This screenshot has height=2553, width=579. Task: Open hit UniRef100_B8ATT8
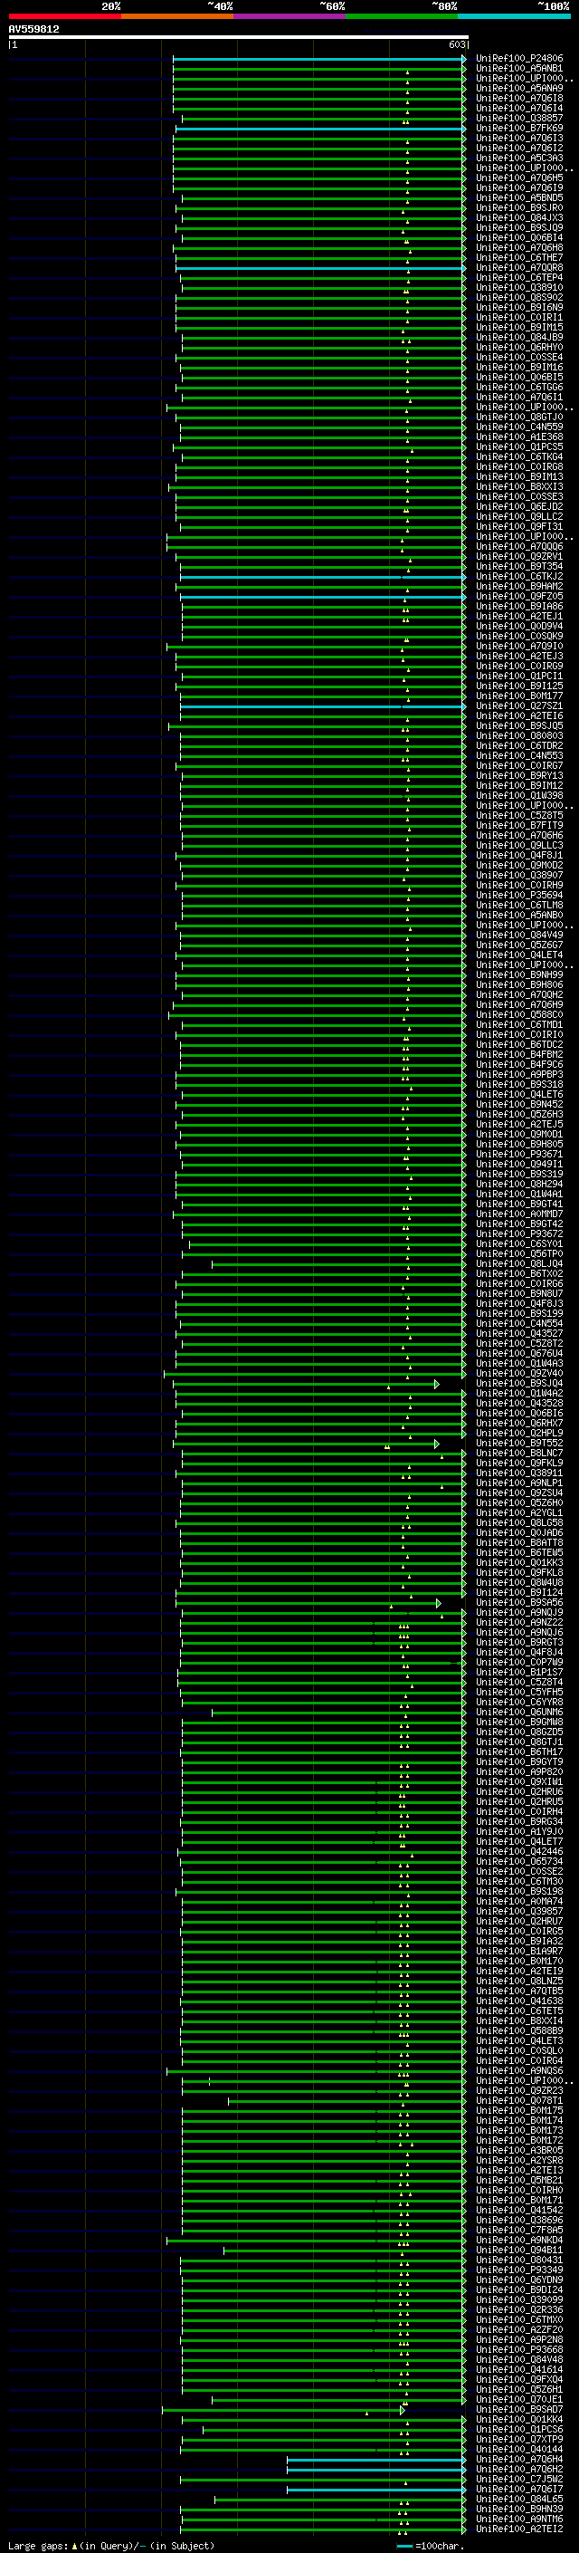point(519,1542)
